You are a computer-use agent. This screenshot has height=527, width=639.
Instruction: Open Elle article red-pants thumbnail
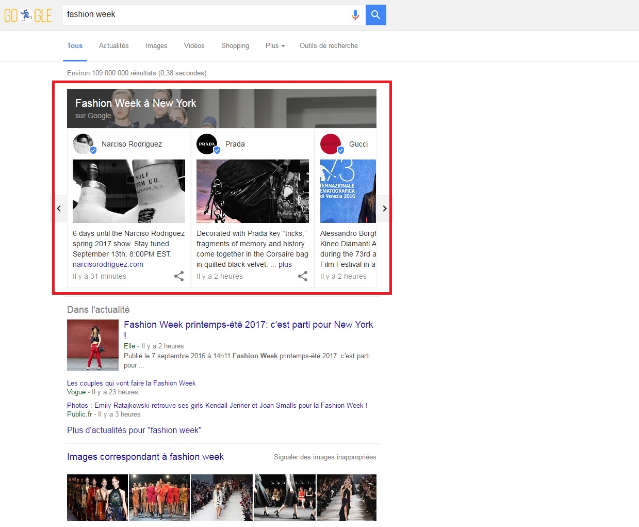[93, 345]
